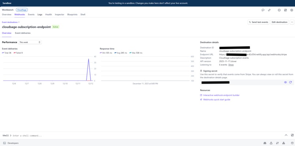This screenshot has width=295, height=146.
Task: Toggle the Total 36 legend entry
Action: pyautogui.click(x=7, y=53)
